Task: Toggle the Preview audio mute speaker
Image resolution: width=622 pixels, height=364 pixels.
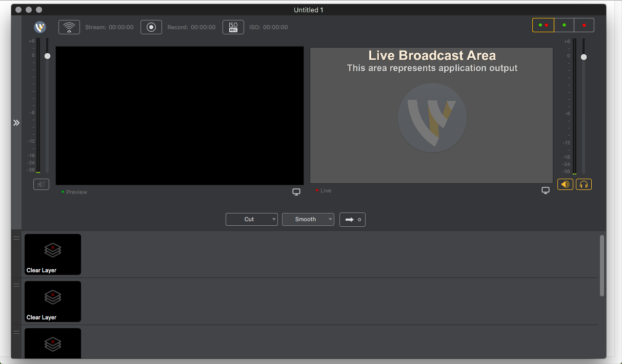Action: point(41,184)
